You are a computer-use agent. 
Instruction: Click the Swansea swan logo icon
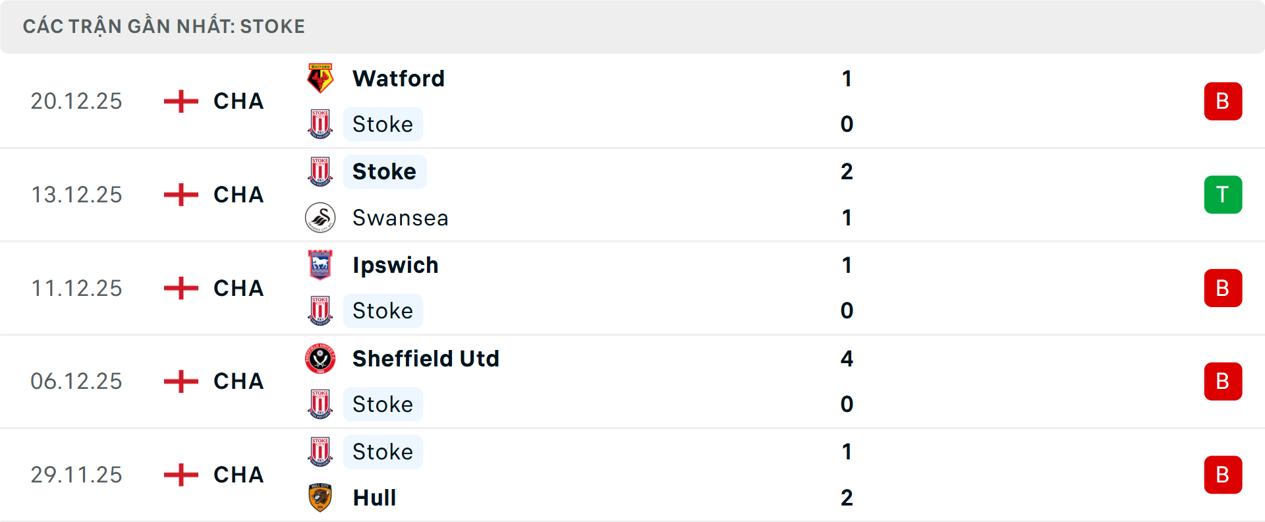(320, 217)
